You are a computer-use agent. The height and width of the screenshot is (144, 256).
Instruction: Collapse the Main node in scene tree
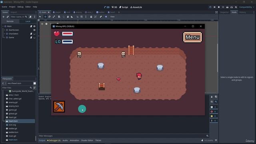(x=3, y=26)
